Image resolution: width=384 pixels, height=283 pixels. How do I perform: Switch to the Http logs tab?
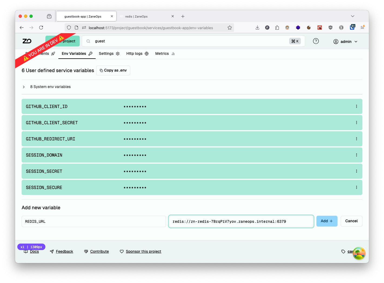pos(137,53)
